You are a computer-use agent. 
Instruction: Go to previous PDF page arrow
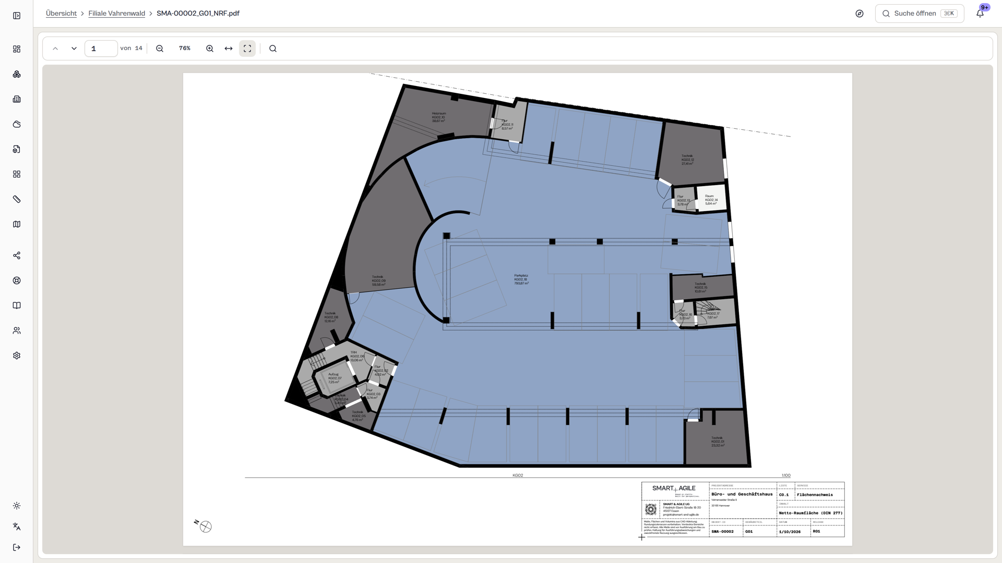[55, 48]
